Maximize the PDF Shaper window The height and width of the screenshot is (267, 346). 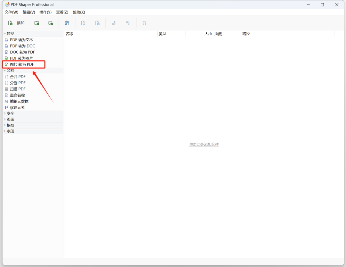322,4
